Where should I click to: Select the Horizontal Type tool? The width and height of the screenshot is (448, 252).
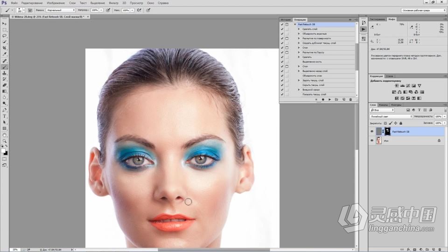point(5,116)
